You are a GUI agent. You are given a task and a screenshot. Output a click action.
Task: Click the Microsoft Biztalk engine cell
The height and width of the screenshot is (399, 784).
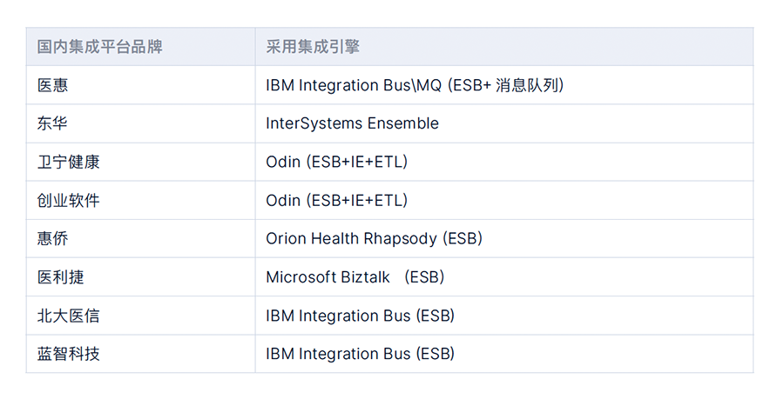coord(504,276)
